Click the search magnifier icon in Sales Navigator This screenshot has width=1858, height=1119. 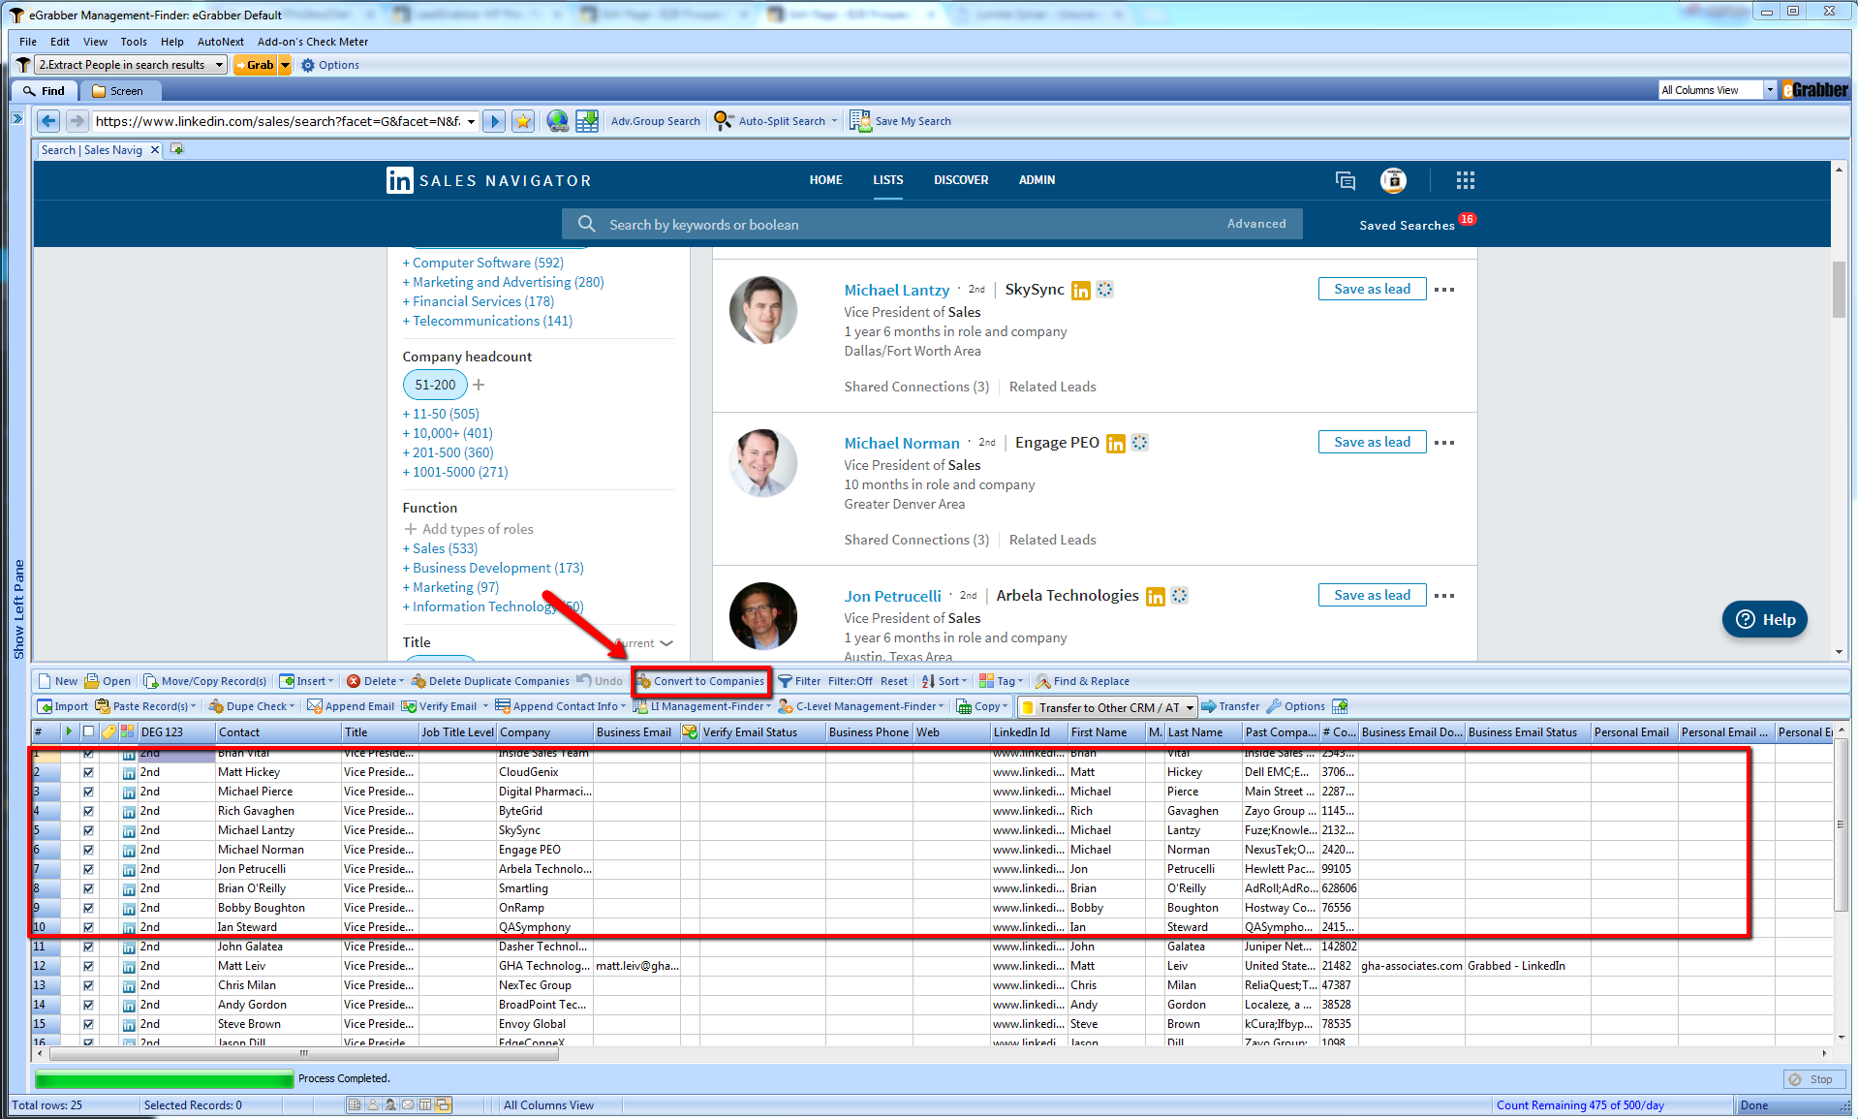tap(586, 224)
